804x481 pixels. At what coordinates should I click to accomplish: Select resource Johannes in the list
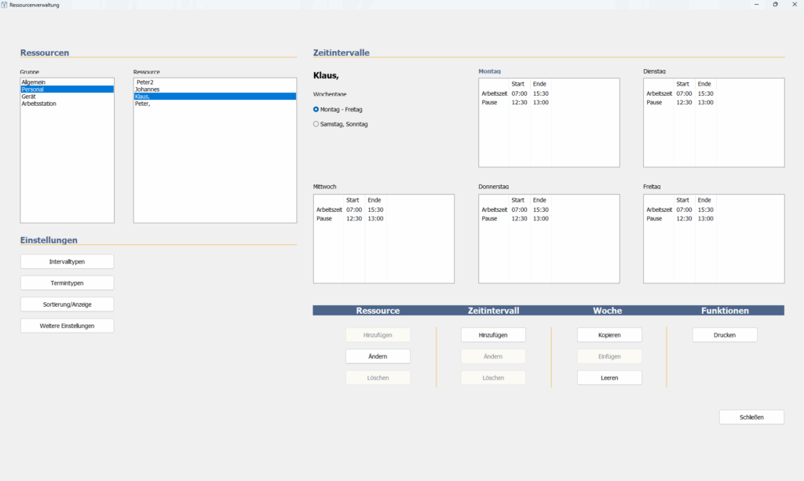(x=148, y=89)
